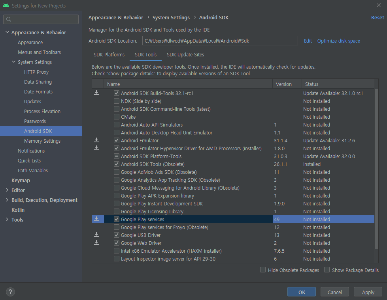The width and height of the screenshot is (387, 300).
Task: Uncheck Android Emulator checkbox
Action: [117, 140]
